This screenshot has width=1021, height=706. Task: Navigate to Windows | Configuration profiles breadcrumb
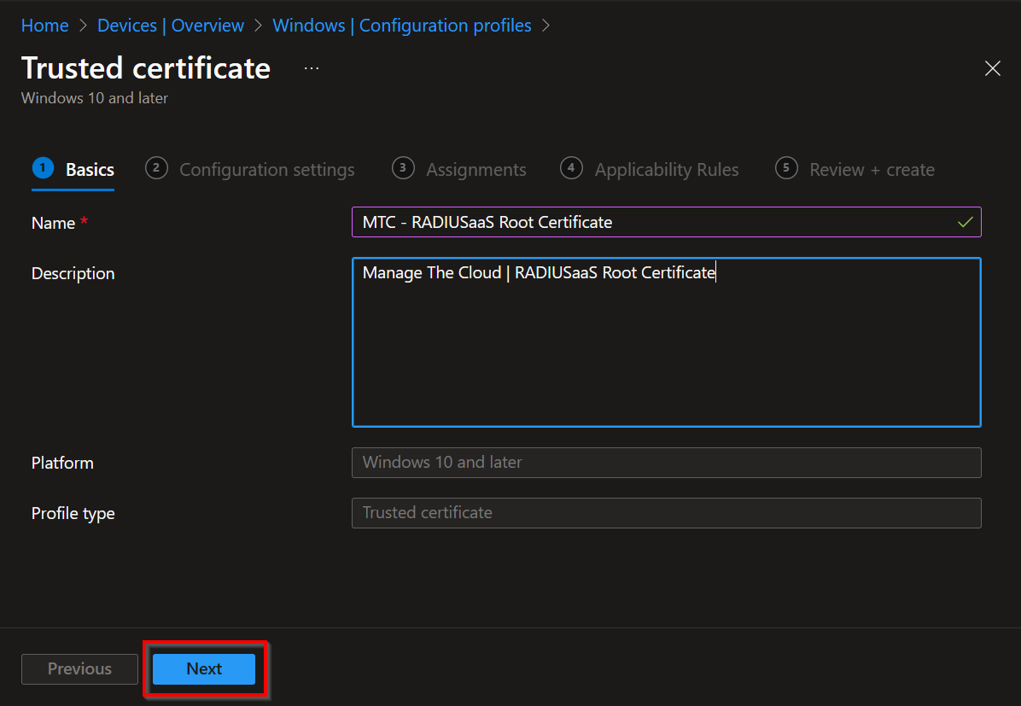coord(402,26)
